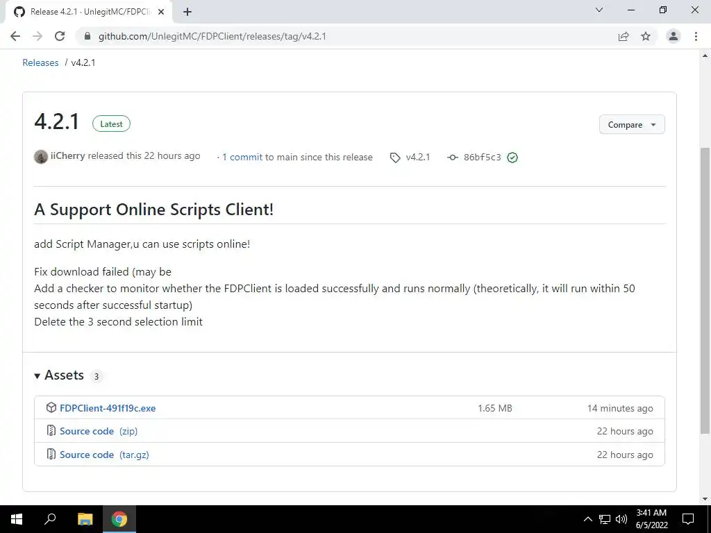Open the 1 commit link
Image resolution: width=711 pixels, height=533 pixels.
coord(242,158)
